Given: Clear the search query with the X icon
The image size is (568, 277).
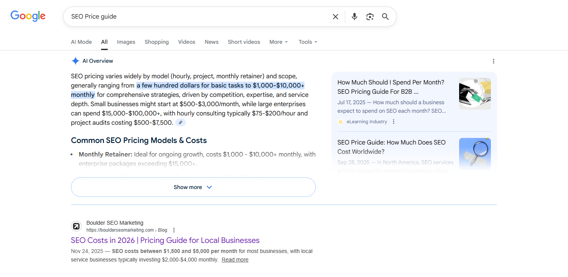Looking at the screenshot, I should (335, 16).
